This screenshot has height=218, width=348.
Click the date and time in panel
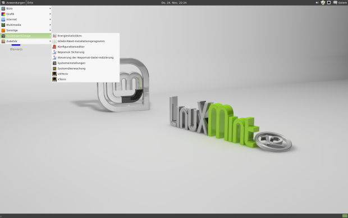[174, 3]
